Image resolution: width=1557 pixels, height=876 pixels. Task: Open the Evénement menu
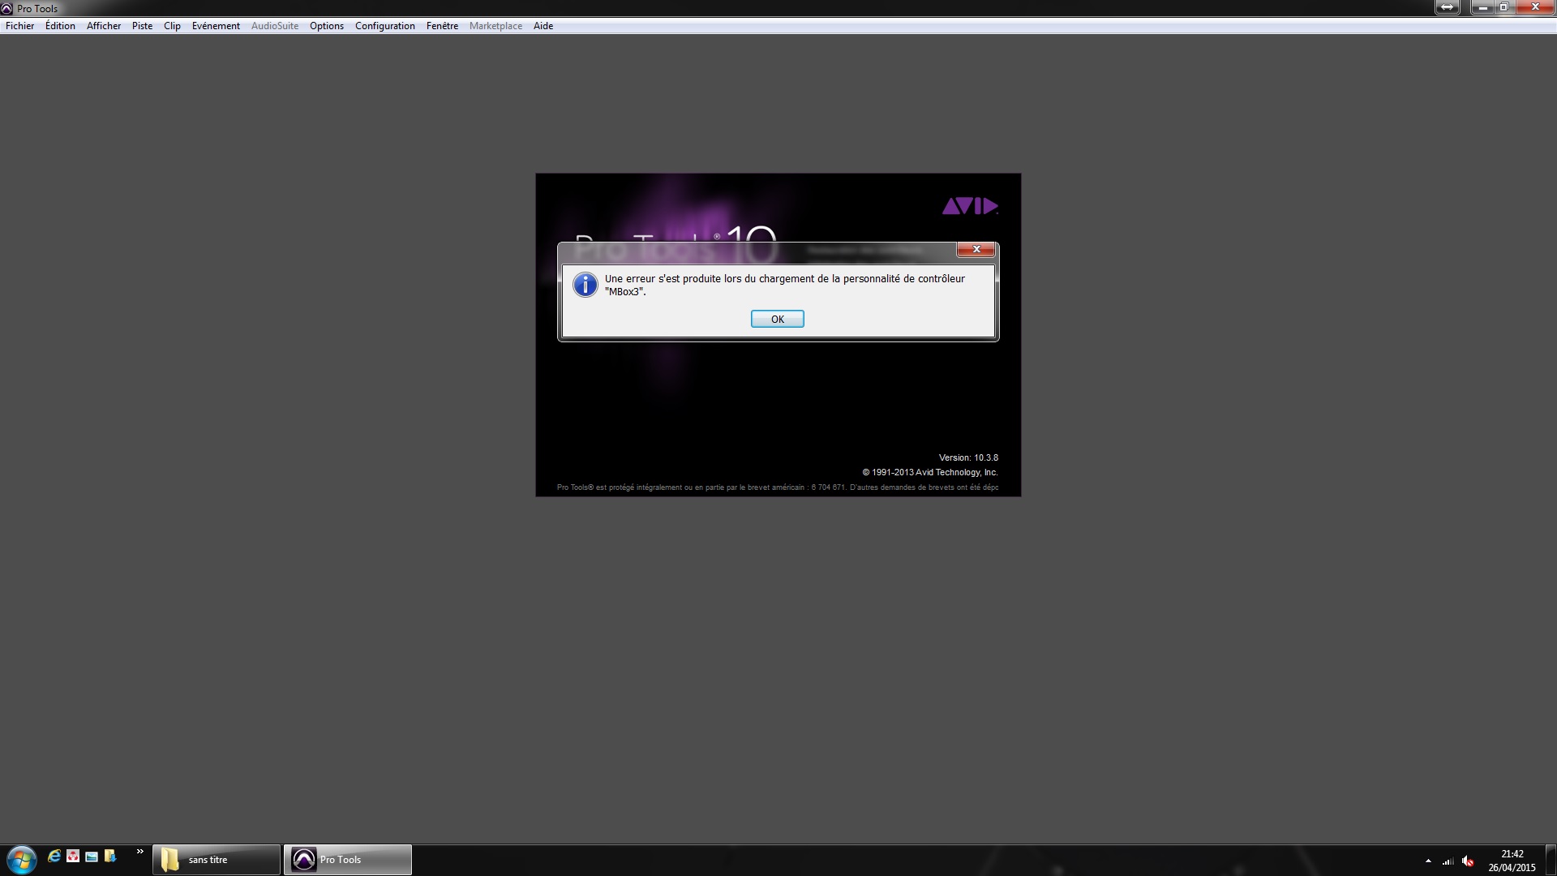tap(216, 26)
